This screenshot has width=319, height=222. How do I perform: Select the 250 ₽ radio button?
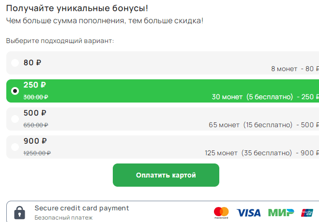pos(15,90)
